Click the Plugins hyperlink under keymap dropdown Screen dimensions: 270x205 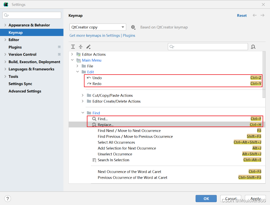click(129, 35)
